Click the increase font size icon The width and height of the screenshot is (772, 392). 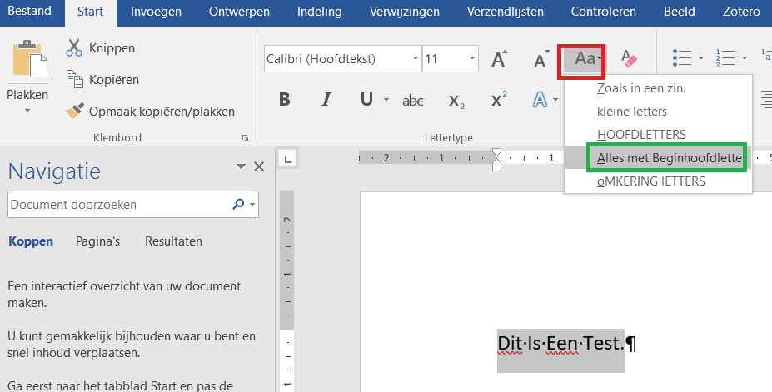(500, 59)
